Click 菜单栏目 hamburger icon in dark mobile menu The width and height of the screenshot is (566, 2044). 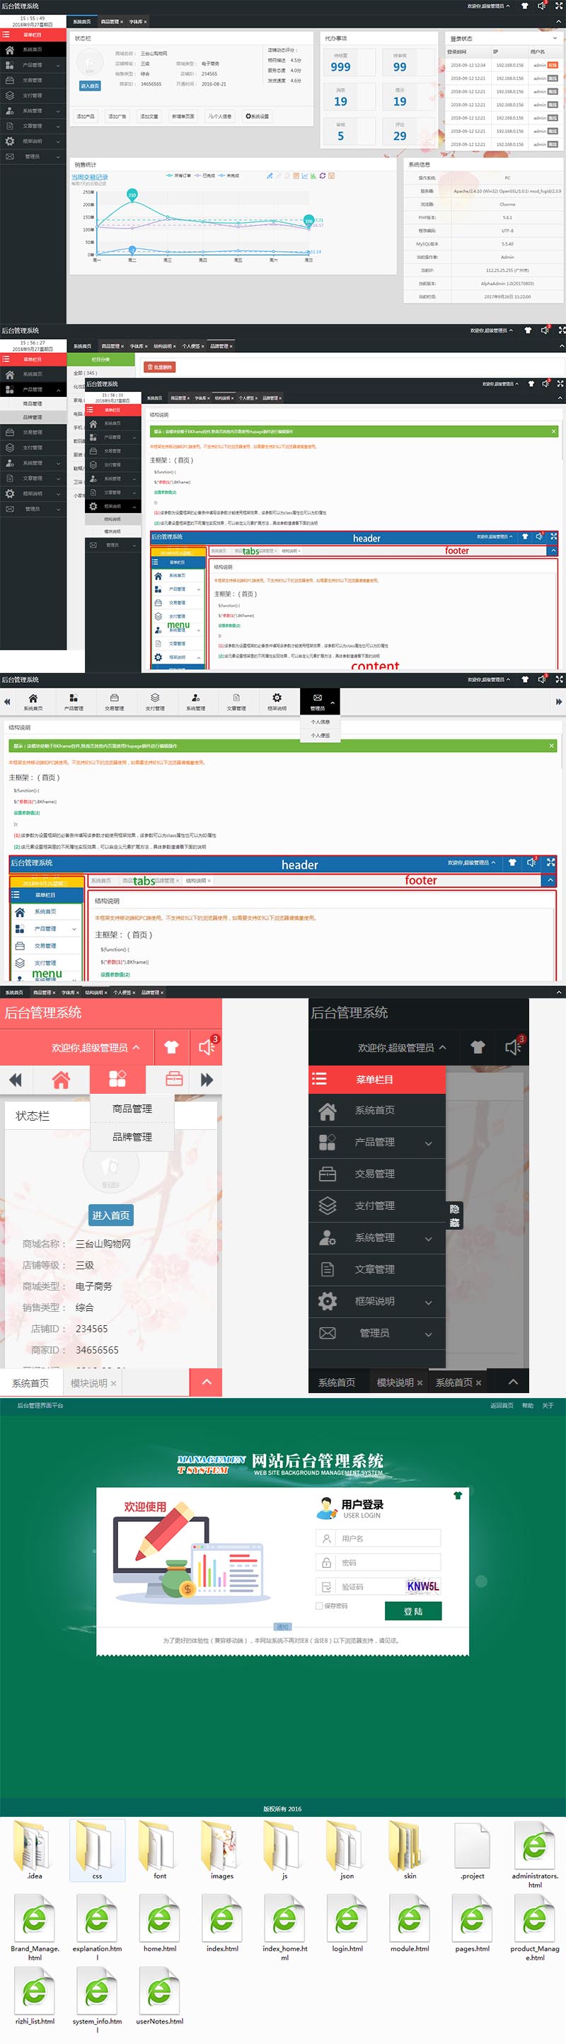point(319,1078)
